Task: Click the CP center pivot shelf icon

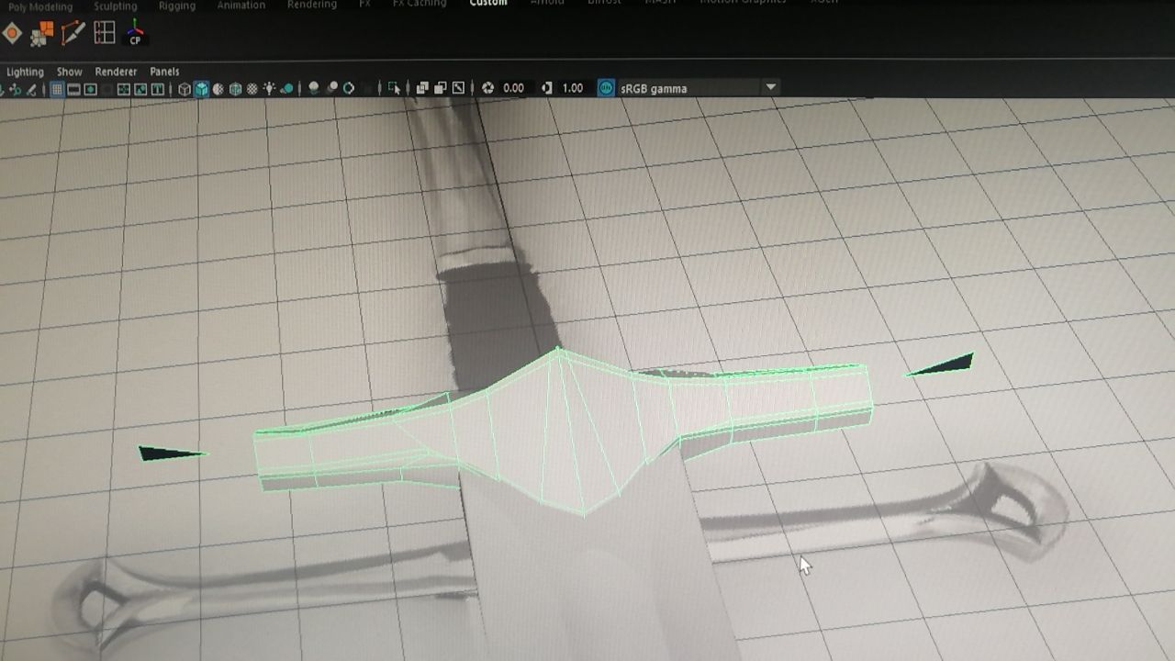Action: (135, 34)
